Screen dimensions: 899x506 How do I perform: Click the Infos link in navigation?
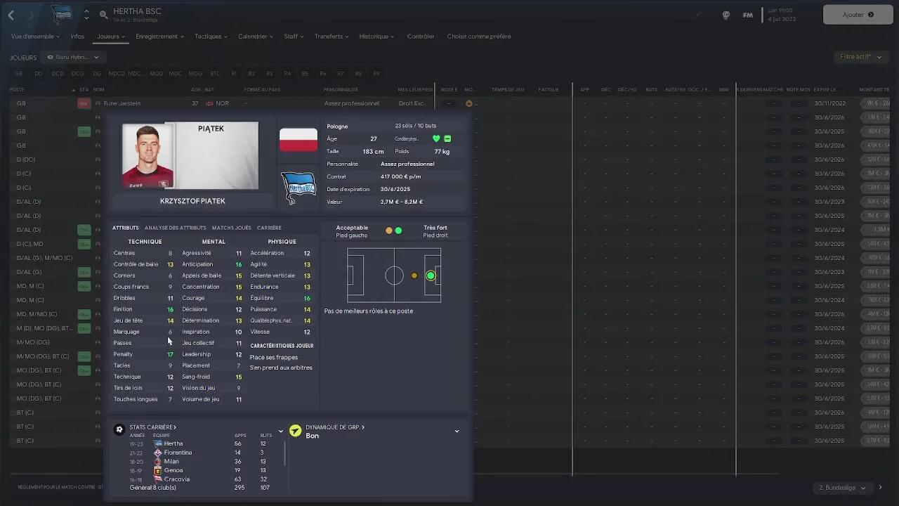tap(77, 37)
